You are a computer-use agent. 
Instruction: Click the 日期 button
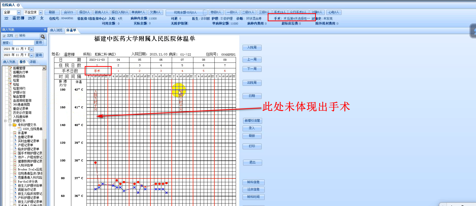click(x=252, y=96)
